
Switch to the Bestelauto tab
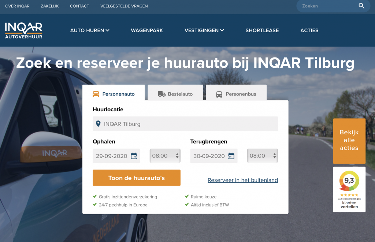coord(175,93)
